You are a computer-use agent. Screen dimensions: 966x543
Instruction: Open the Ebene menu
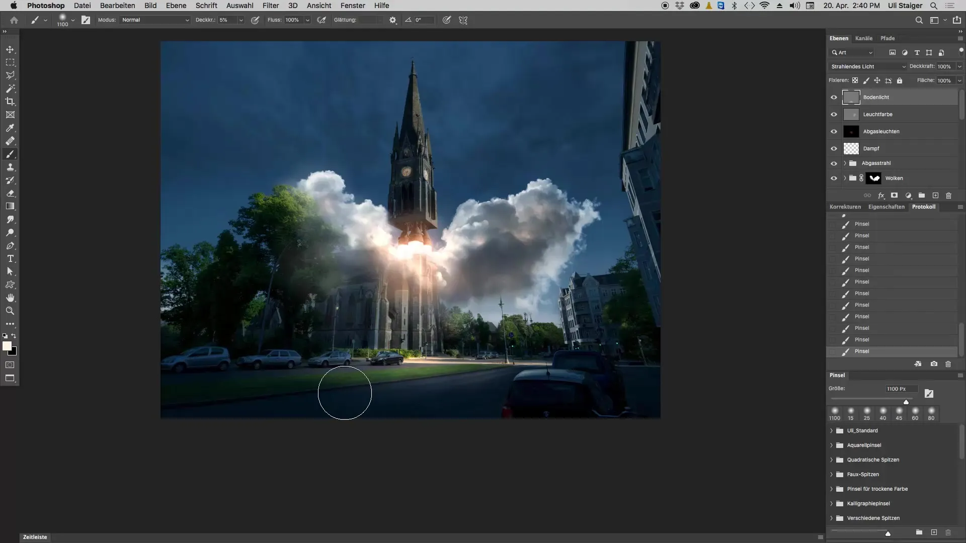coord(176,6)
